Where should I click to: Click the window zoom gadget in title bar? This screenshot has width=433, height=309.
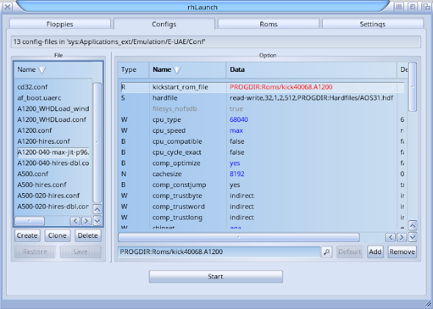pyautogui.click(x=413, y=7)
